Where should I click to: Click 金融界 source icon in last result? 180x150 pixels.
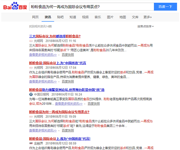(x=31, y=143)
